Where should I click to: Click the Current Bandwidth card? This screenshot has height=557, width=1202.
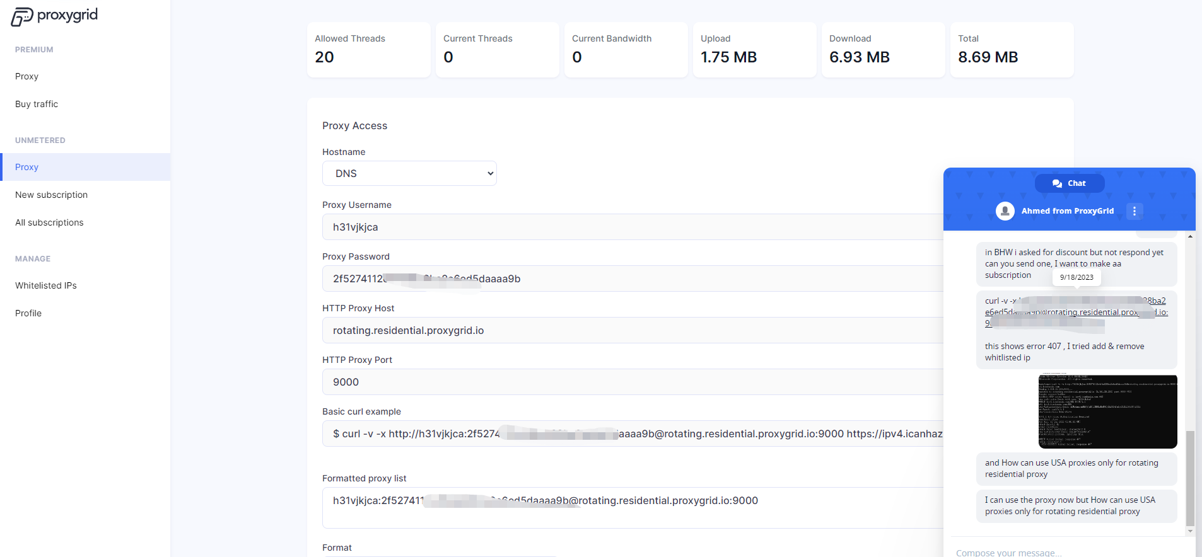coord(626,50)
